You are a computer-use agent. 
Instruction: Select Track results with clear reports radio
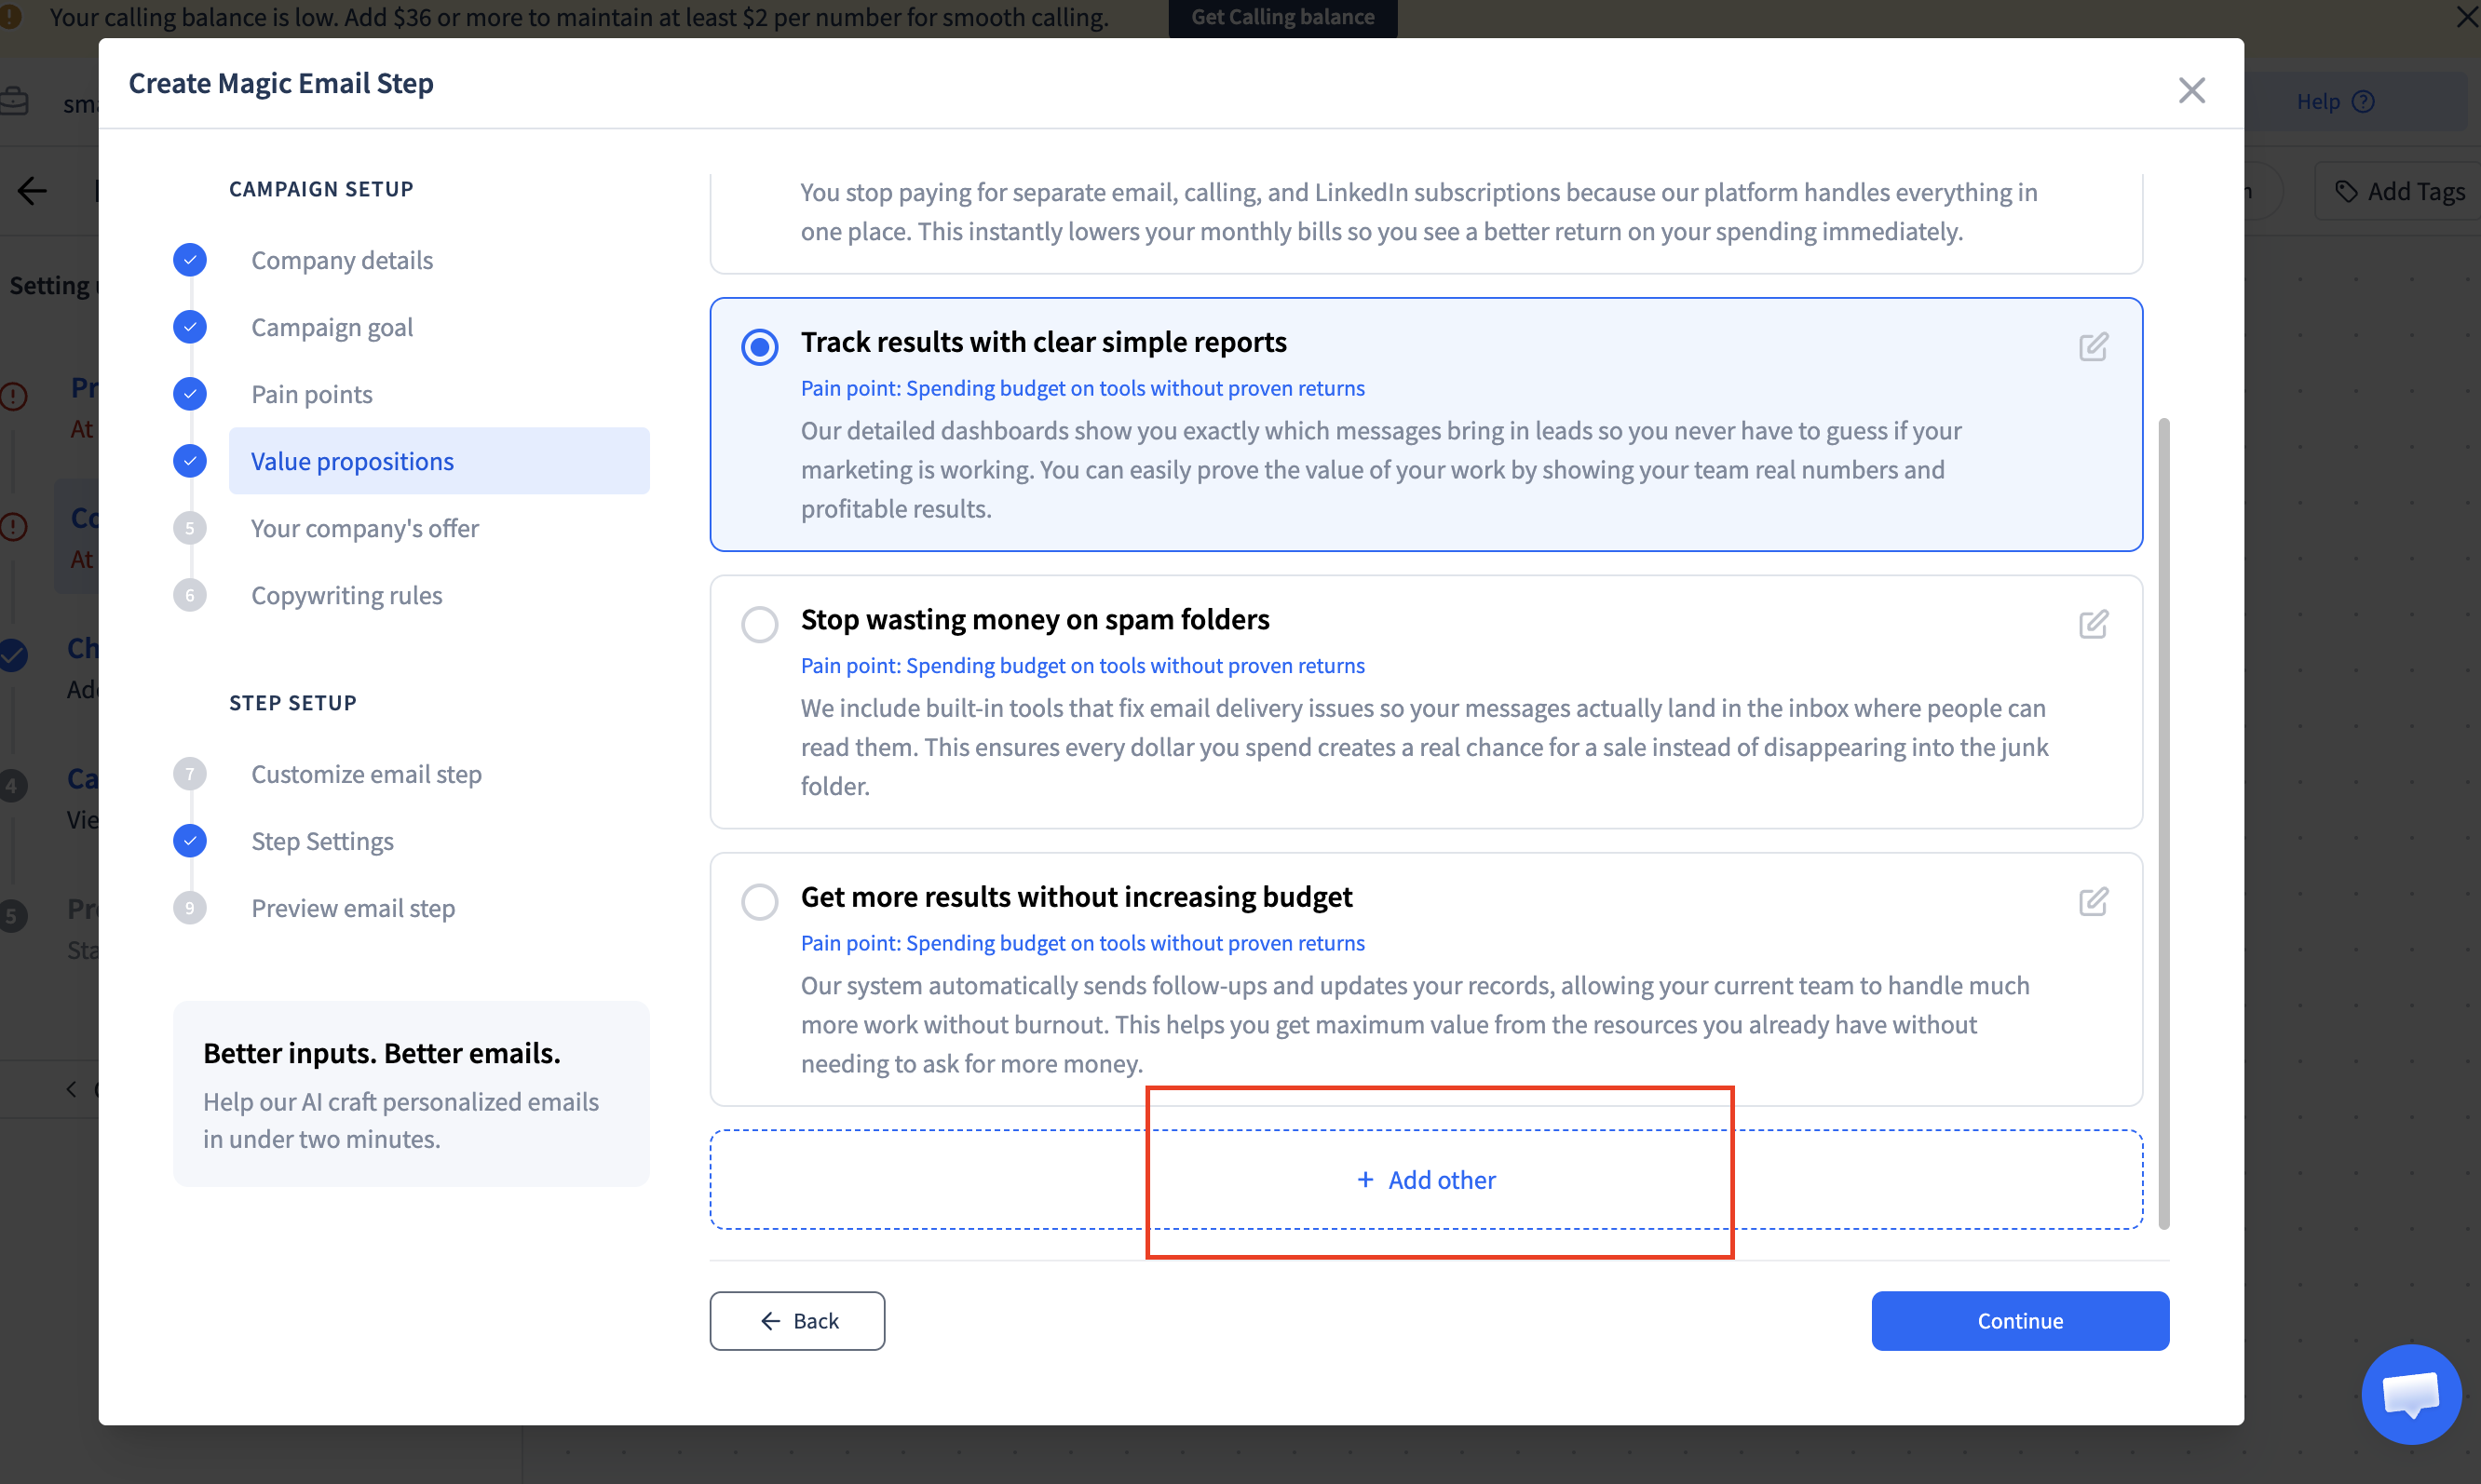[759, 347]
